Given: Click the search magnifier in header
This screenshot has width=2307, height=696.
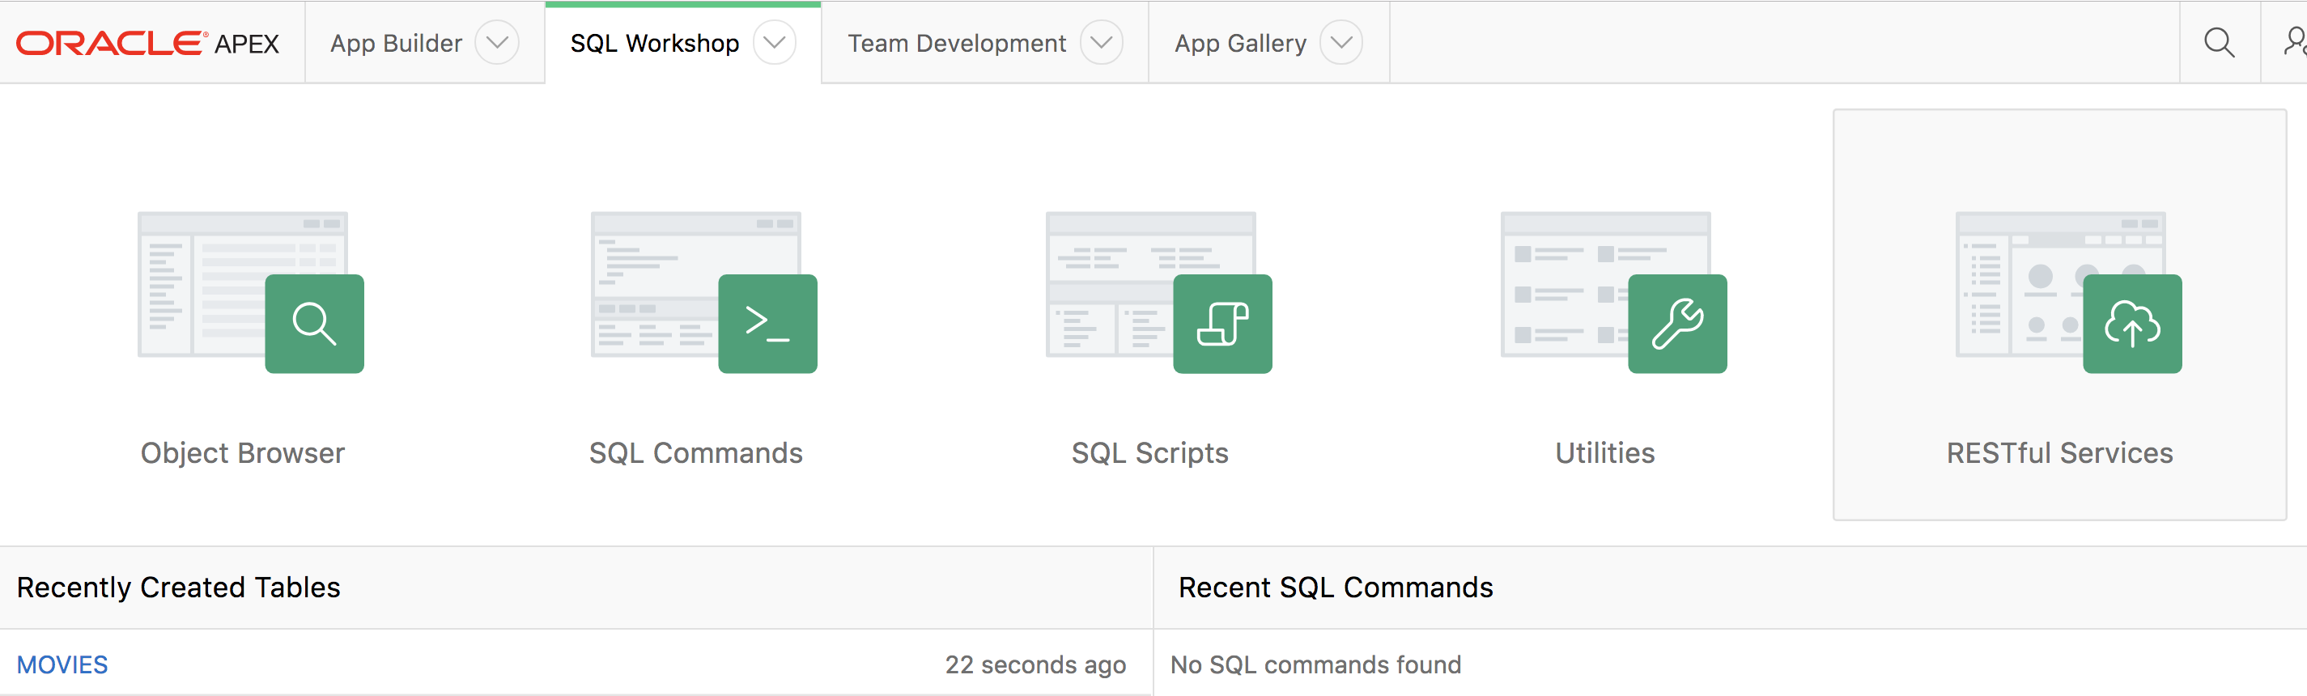Looking at the screenshot, I should [x=2220, y=43].
